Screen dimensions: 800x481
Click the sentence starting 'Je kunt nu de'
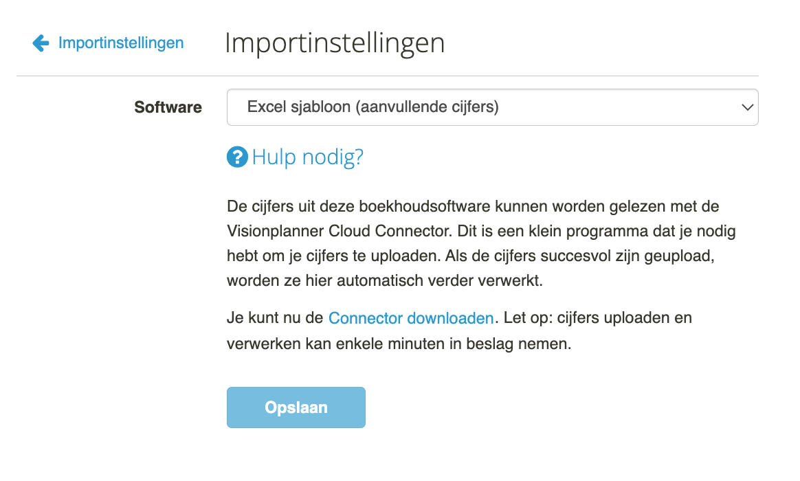tap(459, 331)
